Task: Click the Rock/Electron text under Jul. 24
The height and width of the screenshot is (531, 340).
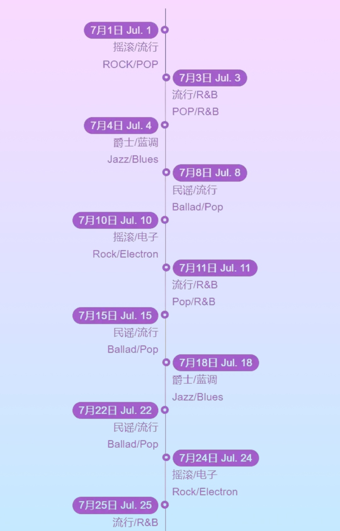Action: (x=205, y=492)
